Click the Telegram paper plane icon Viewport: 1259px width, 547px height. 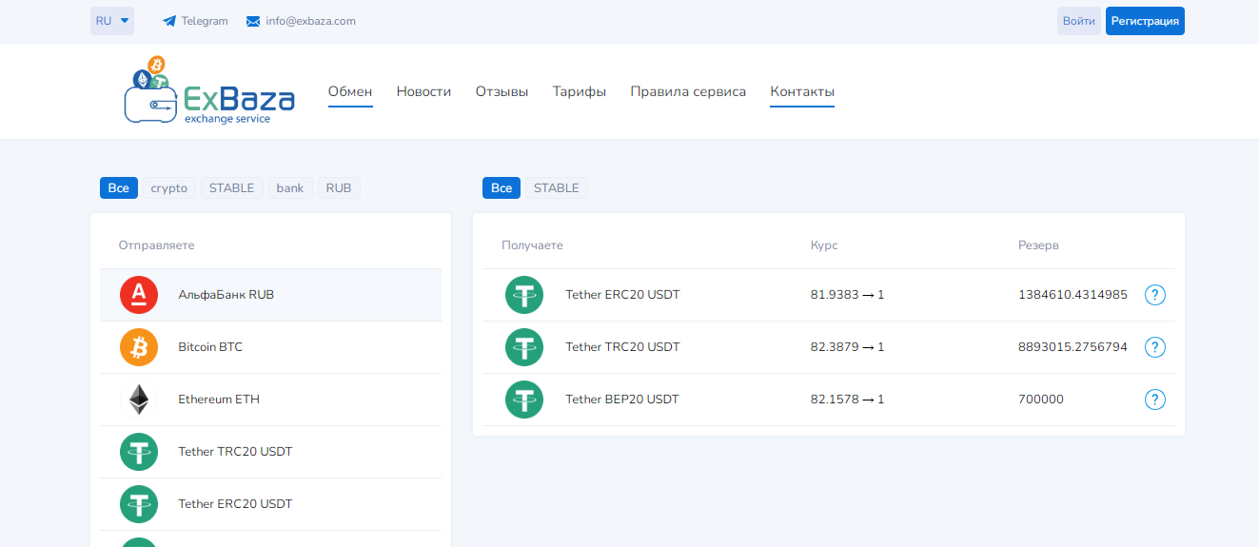(169, 21)
